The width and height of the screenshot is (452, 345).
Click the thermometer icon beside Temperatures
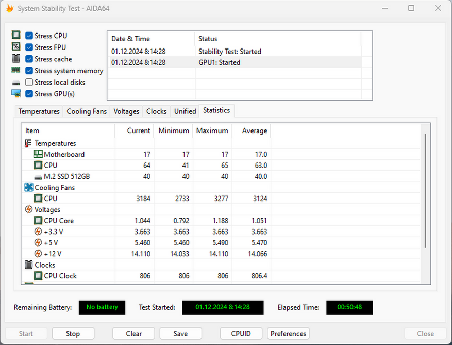(x=28, y=143)
